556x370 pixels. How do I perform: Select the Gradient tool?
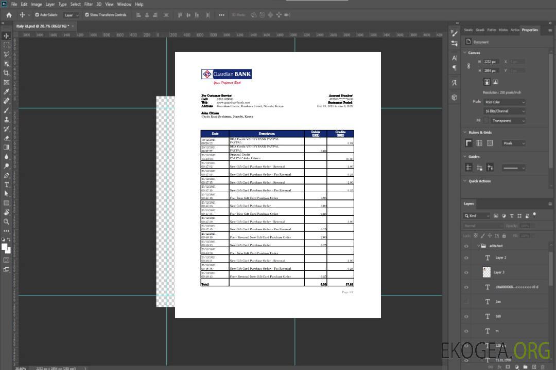(x=6, y=147)
